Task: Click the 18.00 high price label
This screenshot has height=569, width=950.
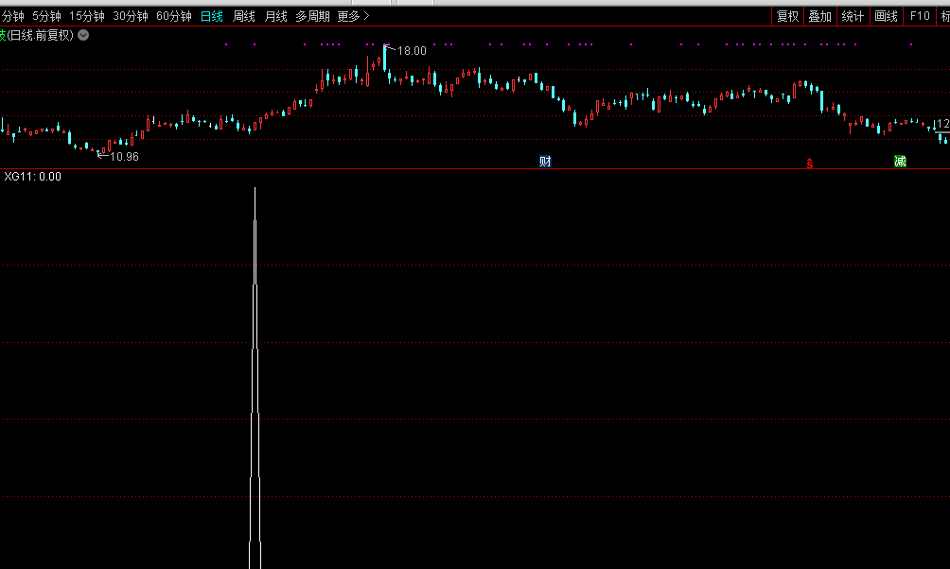Action: [412, 51]
